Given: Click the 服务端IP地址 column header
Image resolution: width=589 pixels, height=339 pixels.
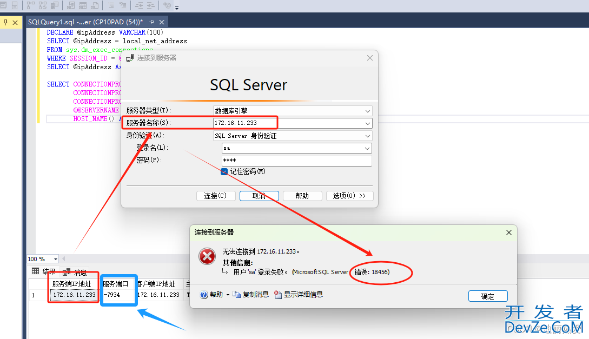Looking at the screenshot, I should (x=74, y=284).
